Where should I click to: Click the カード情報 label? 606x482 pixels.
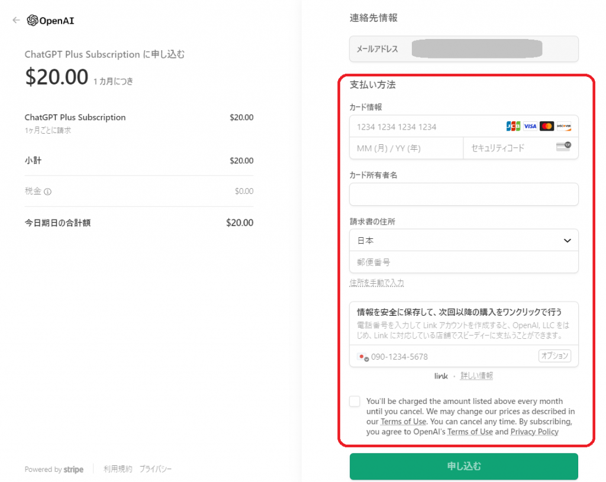tap(366, 108)
